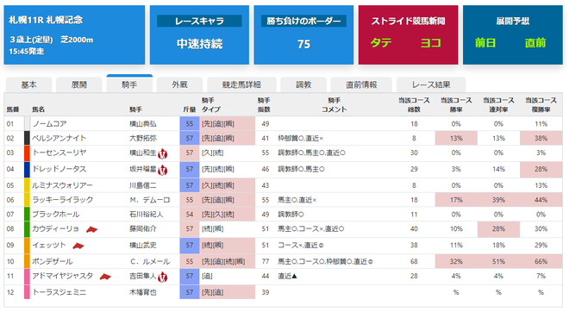Click jockey name 大野拓弥
This screenshot has height=312, width=569.
[143, 139]
